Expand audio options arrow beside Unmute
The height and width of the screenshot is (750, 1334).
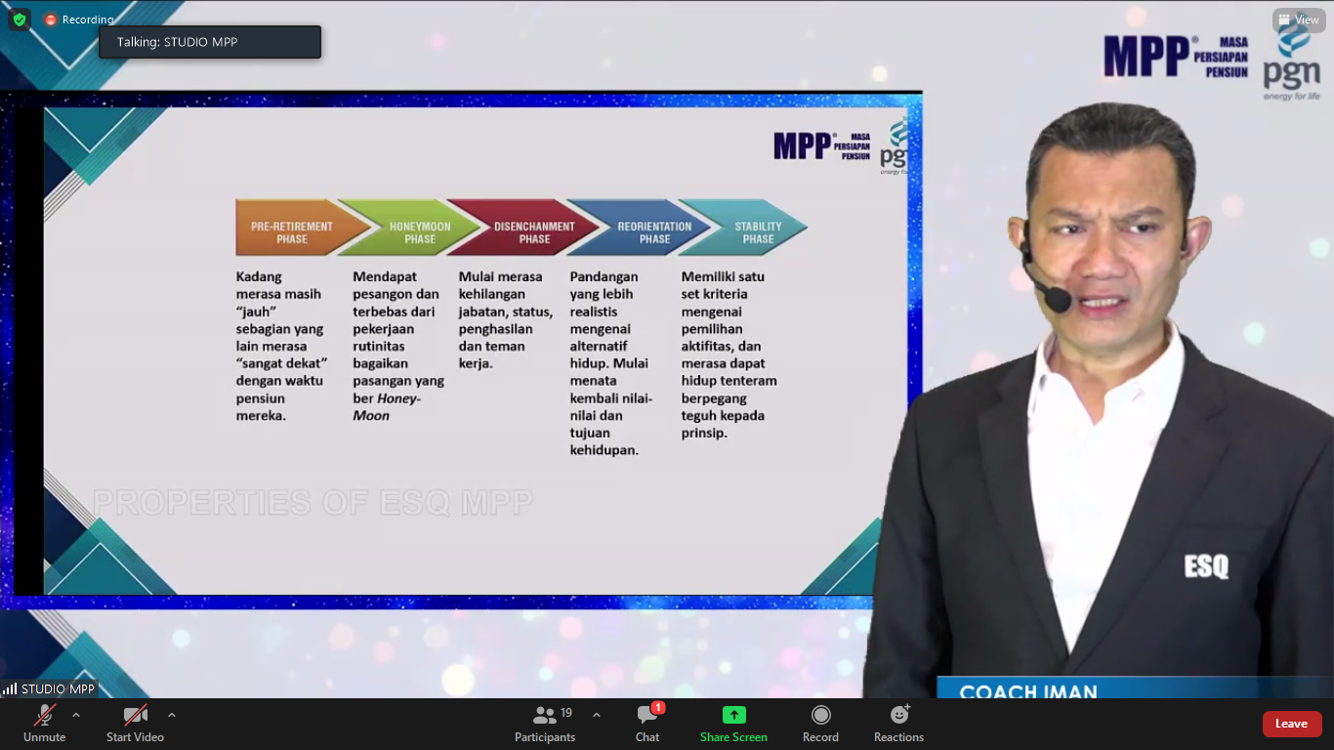(76, 715)
